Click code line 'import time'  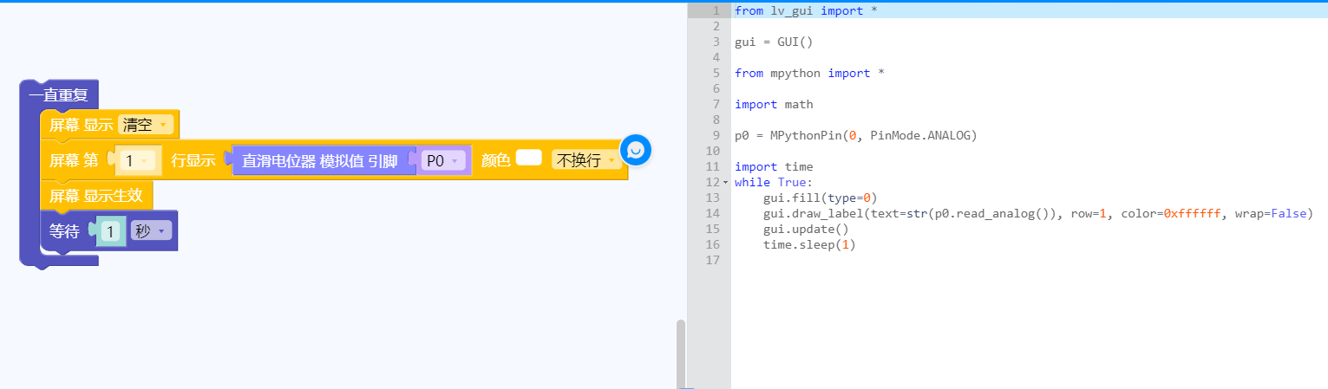tap(774, 166)
